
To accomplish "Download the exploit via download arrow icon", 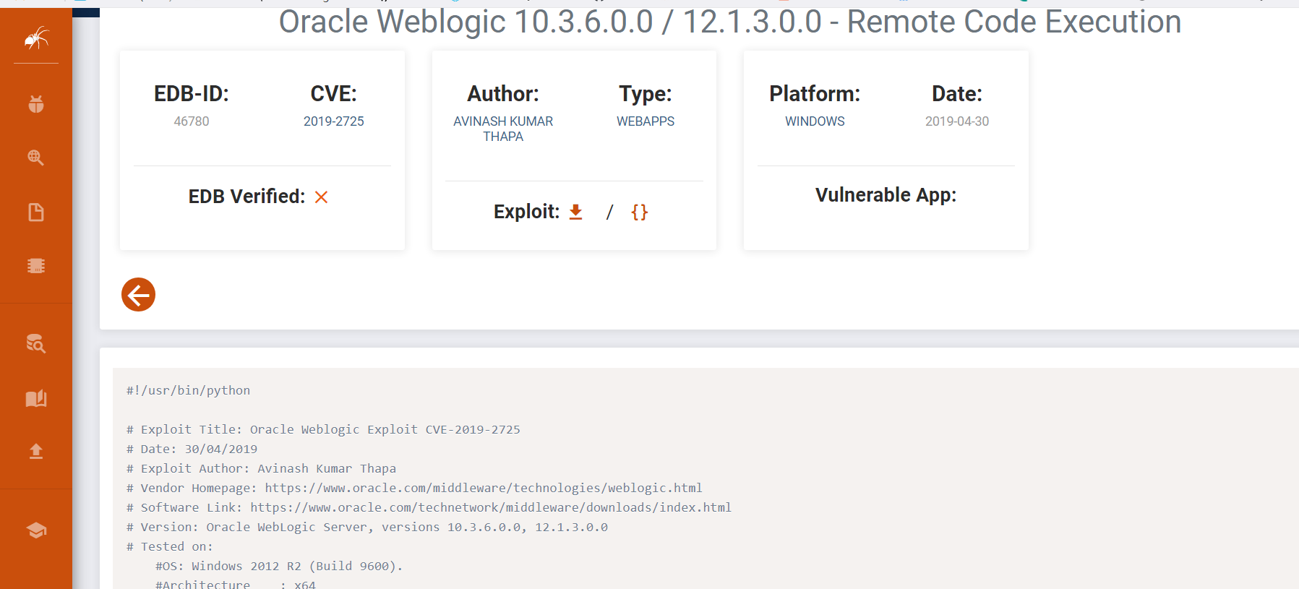I will 575,212.
